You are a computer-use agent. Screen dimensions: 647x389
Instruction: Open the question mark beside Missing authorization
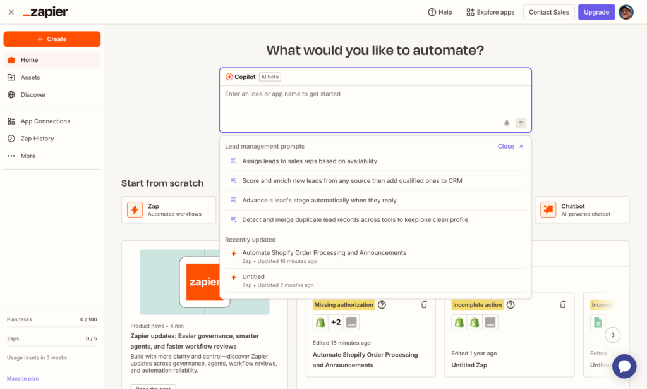pos(381,304)
